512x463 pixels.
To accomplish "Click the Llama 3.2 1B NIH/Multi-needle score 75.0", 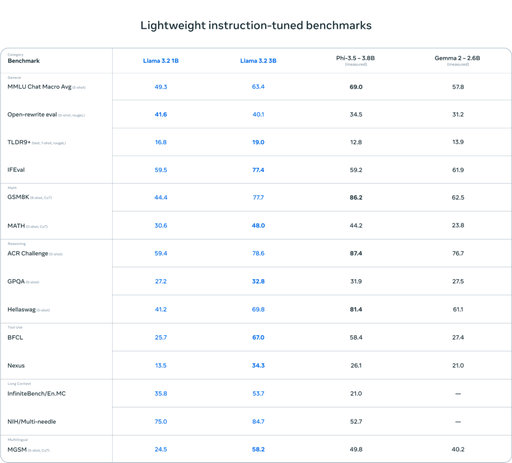I will (x=161, y=421).
